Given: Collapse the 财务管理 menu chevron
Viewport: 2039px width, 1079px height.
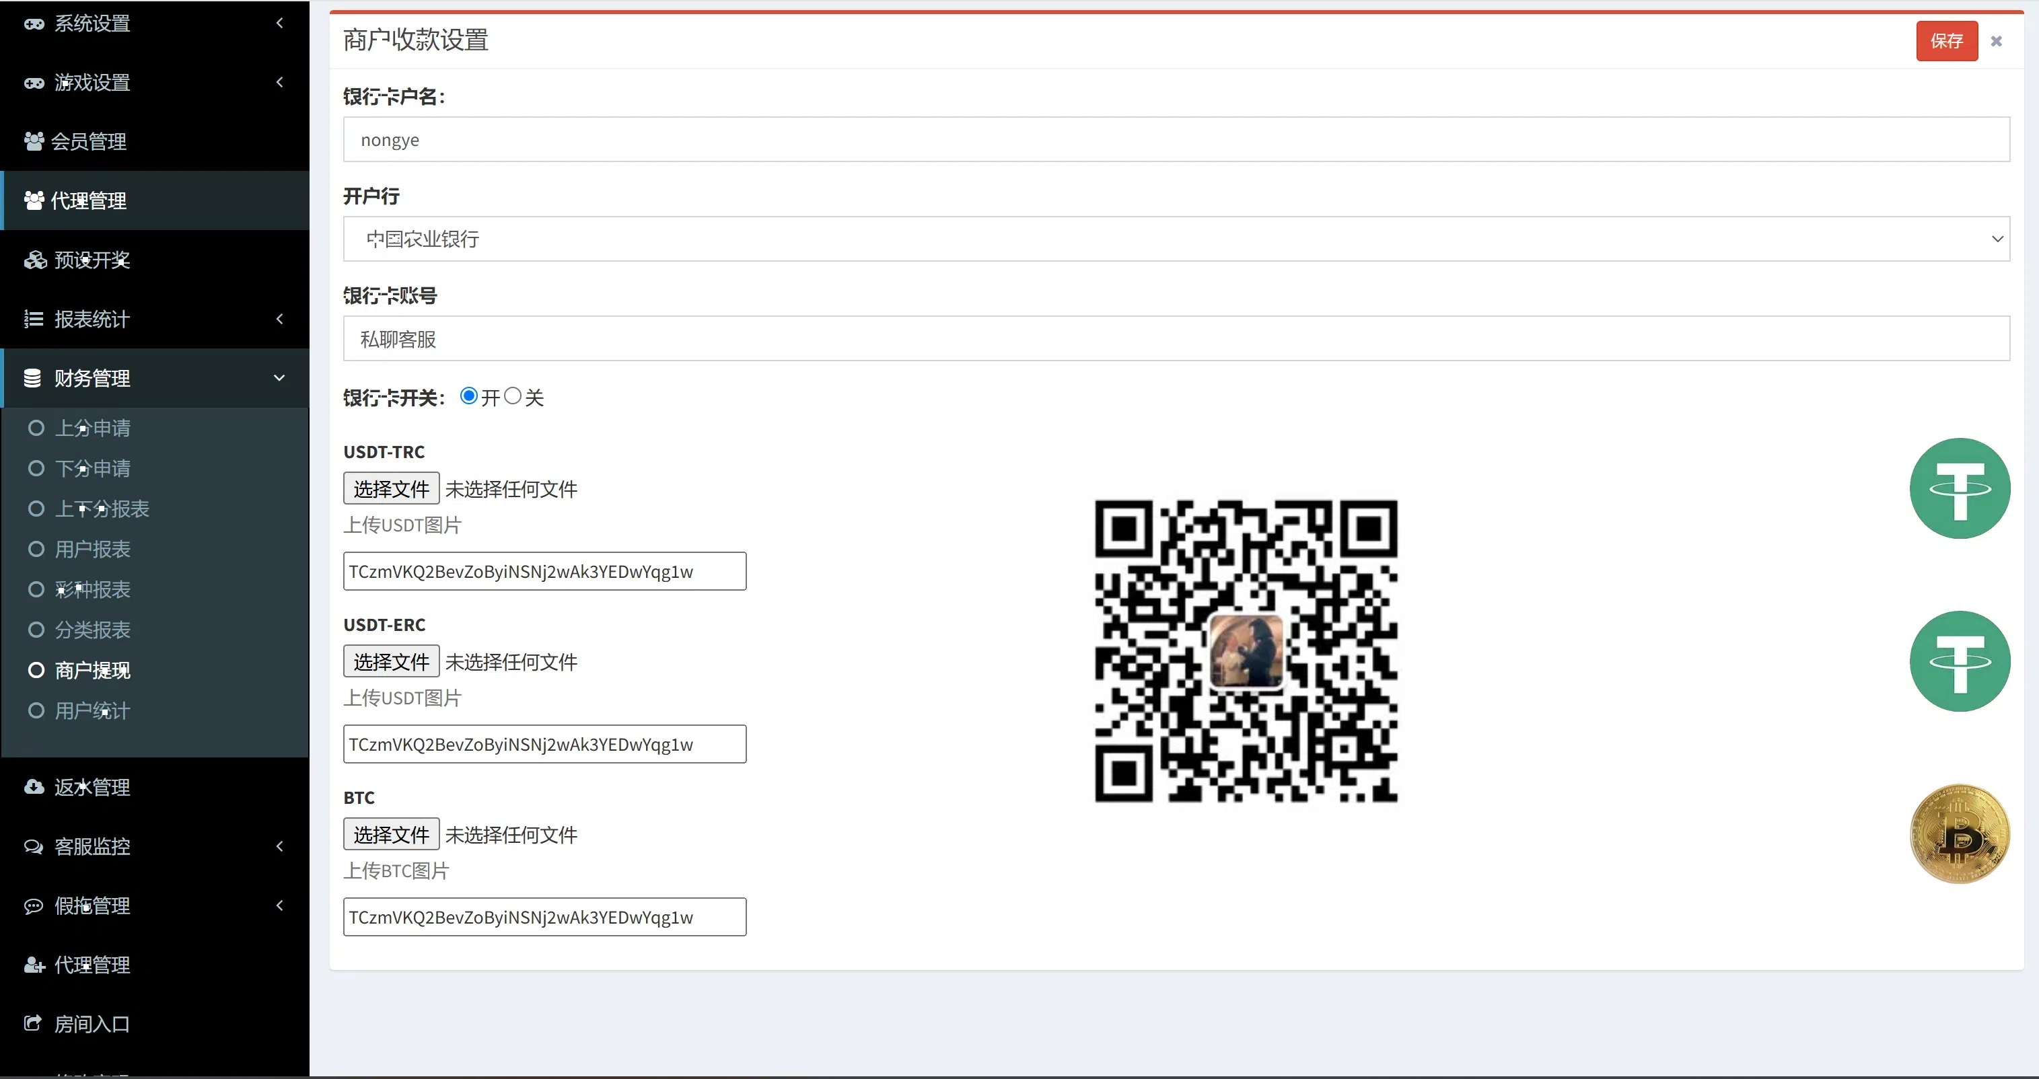Looking at the screenshot, I should click(279, 378).
